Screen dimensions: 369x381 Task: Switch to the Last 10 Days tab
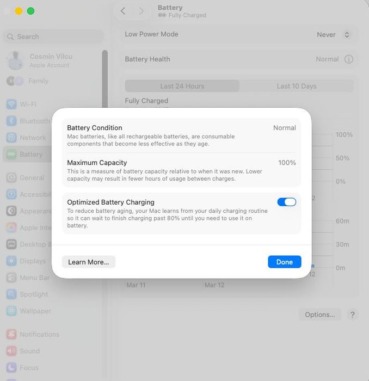click(x=297, y=86)
